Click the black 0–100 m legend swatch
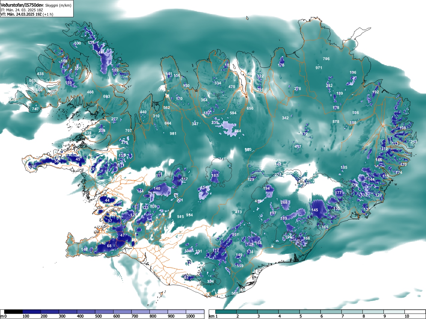Viewport: 426px width, 319px height. 13,312
